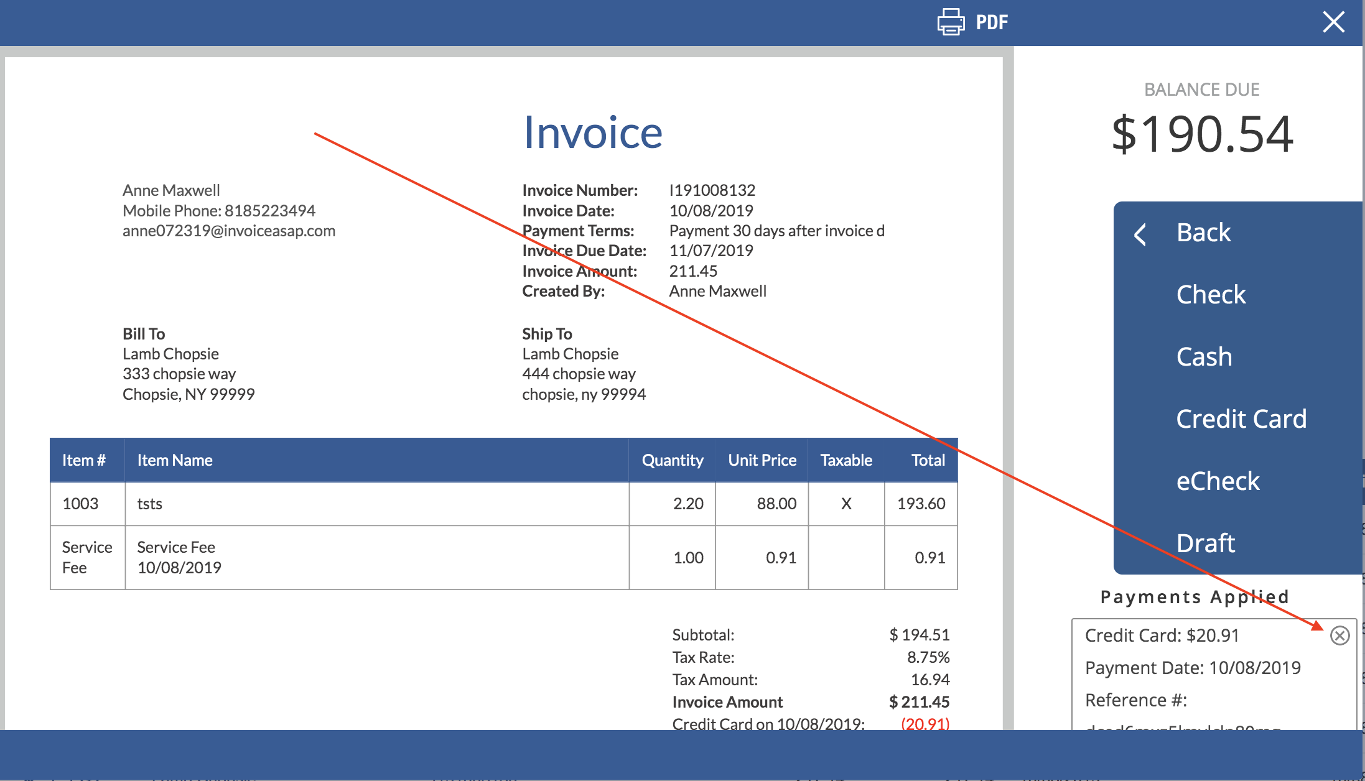Open the PDF export label

coord(992,22)
